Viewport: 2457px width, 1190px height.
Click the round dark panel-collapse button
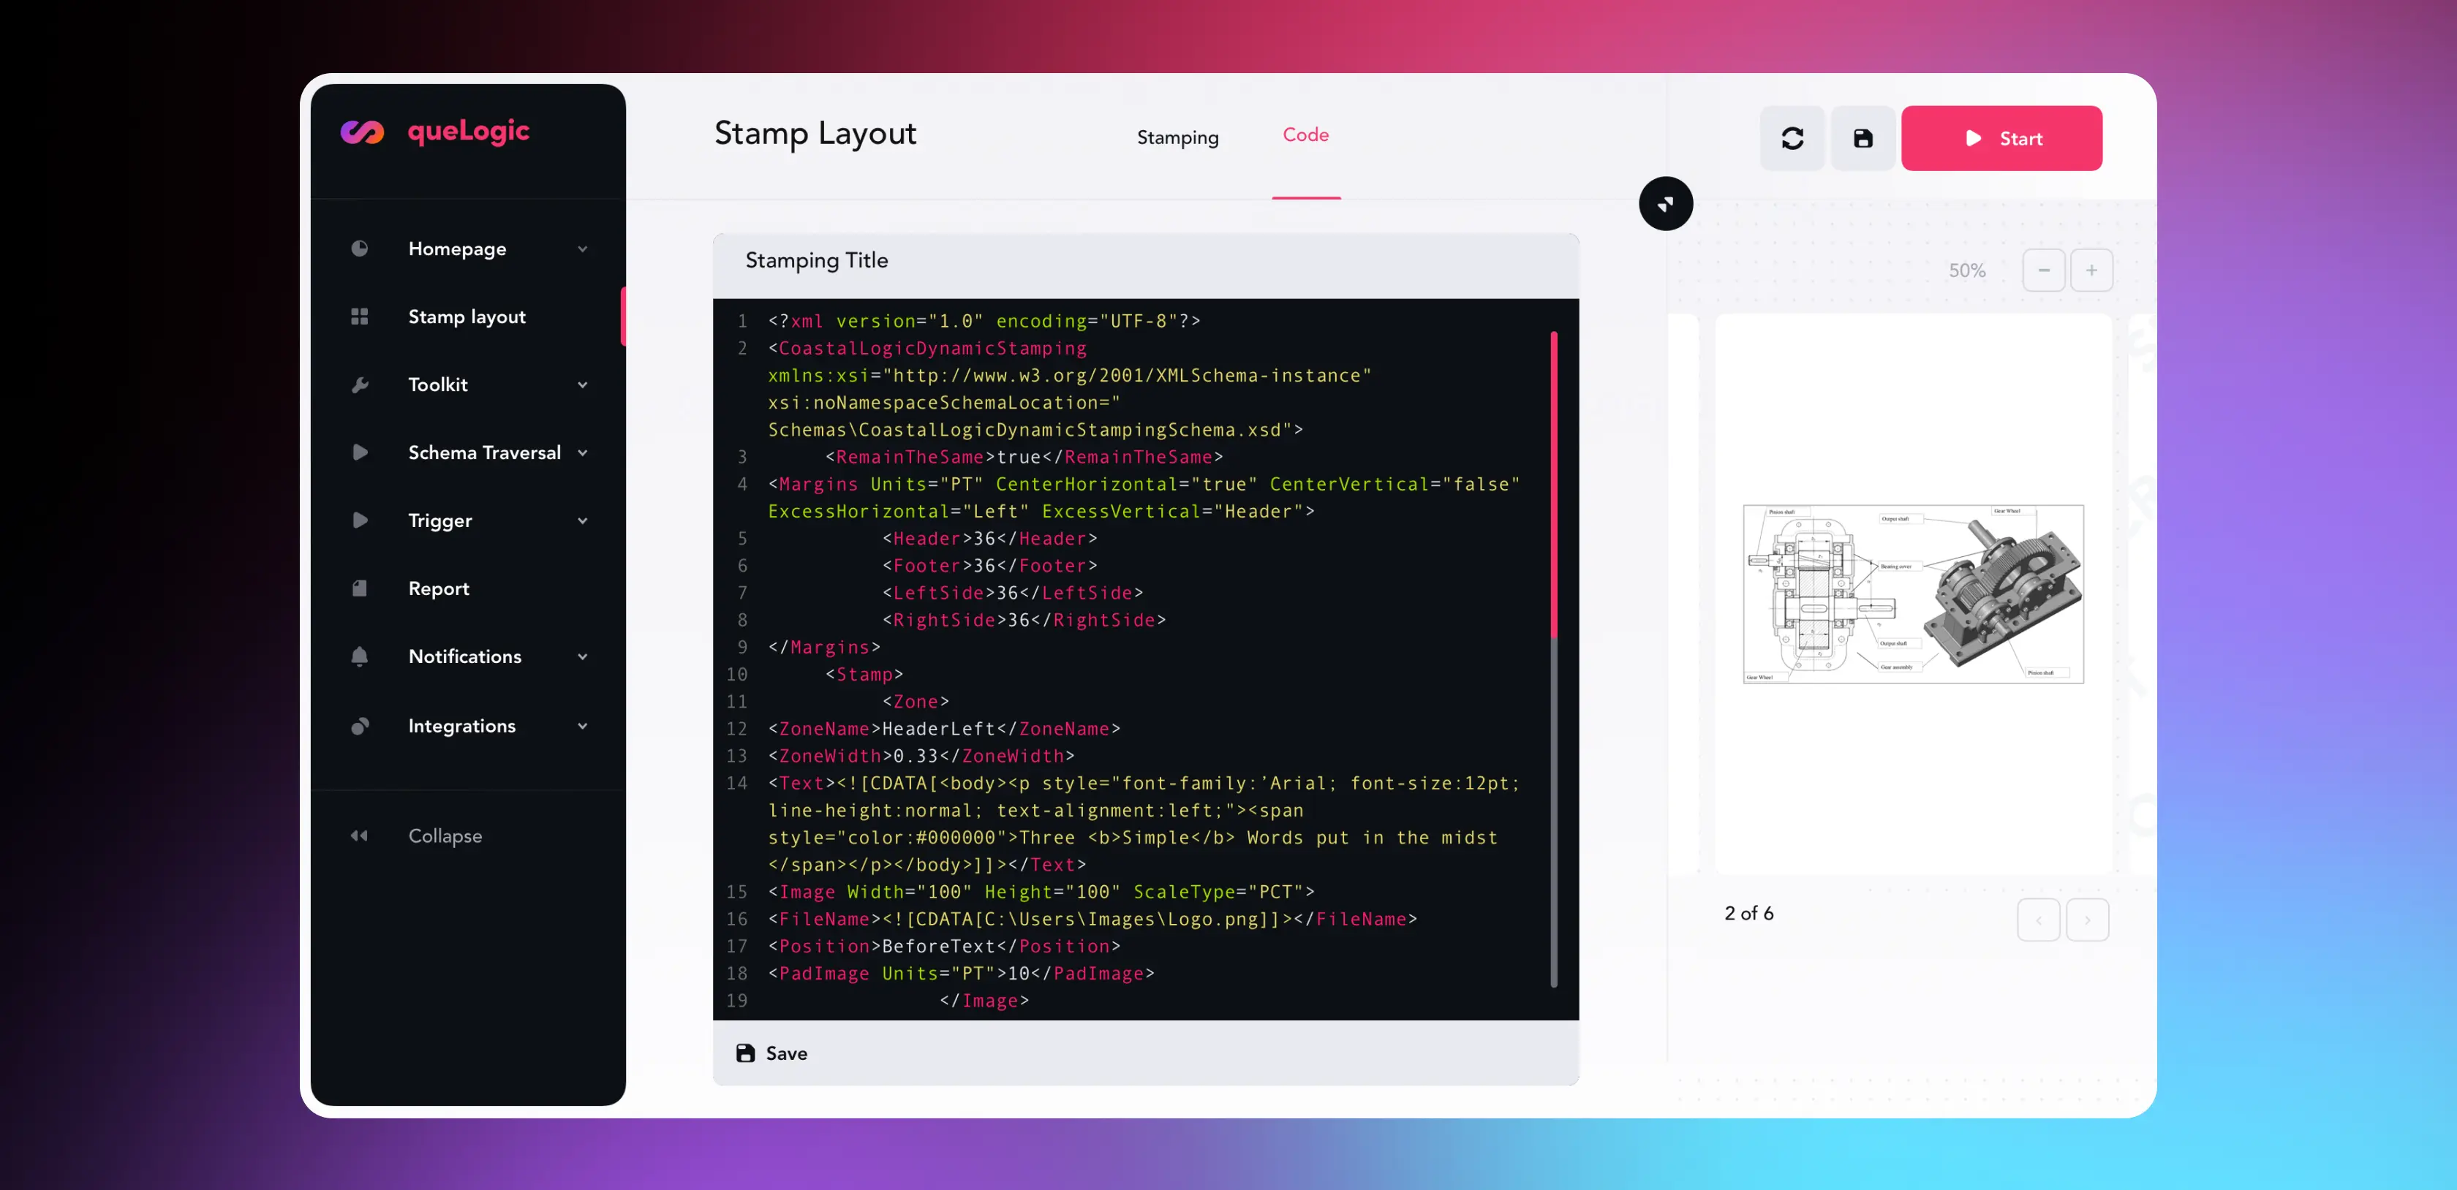click(1665, 203)
